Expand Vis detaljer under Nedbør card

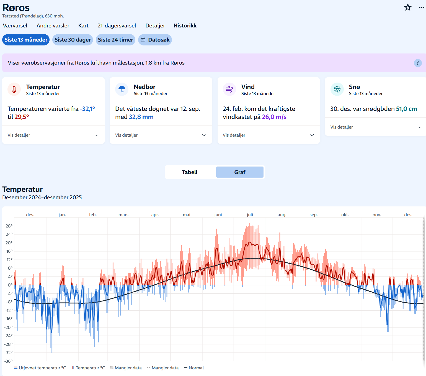coord(161,135)
